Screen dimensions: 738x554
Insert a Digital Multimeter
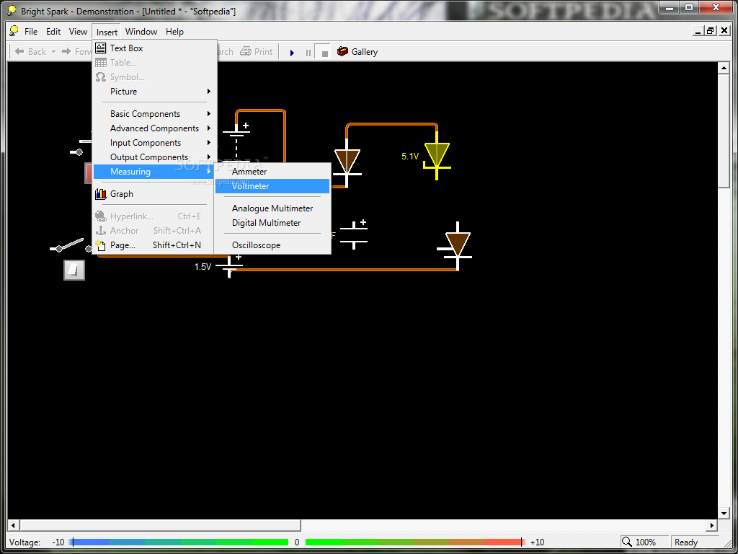(273, 223)
